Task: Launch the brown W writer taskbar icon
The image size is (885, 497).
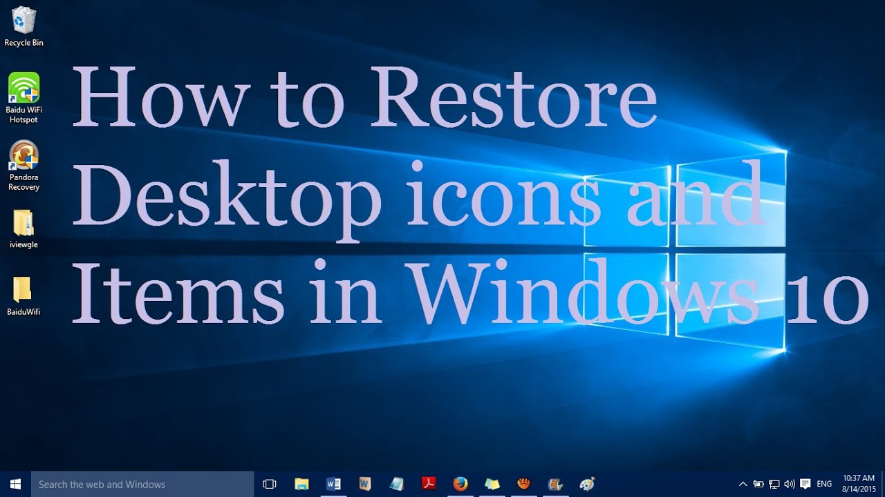Action: 365,484
